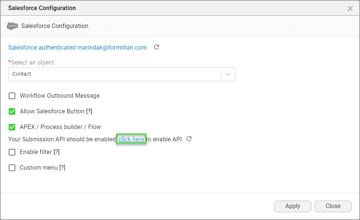This screenshot has height=220, width=360.
Task: Close dialog with the X icon
Action: (350, 9)
